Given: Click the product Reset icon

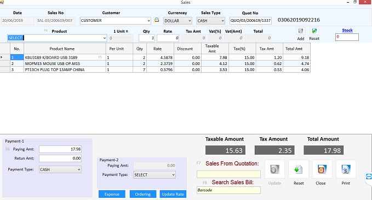Looking at the screenshot, I should click(314, 31).
